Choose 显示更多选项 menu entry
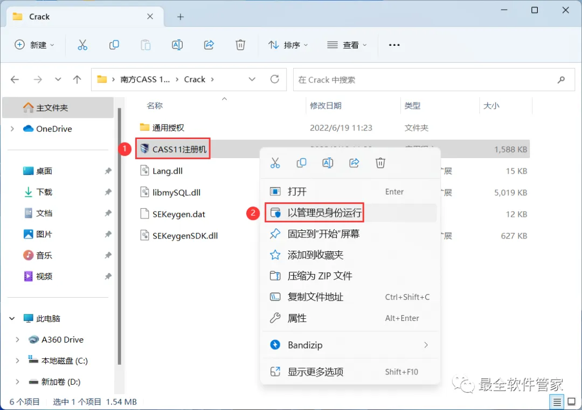This screenshot has height=410, width=582. click(x=350, y=372)
